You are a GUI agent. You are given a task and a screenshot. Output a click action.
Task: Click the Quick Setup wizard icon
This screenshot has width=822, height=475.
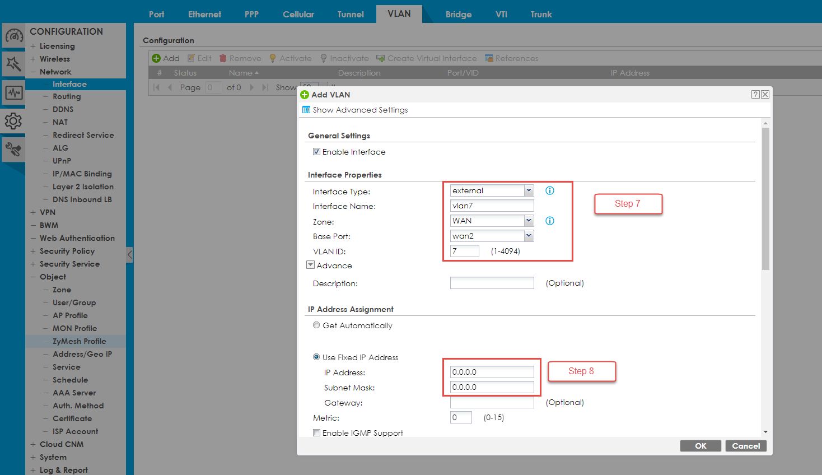[x=13, y=64]
